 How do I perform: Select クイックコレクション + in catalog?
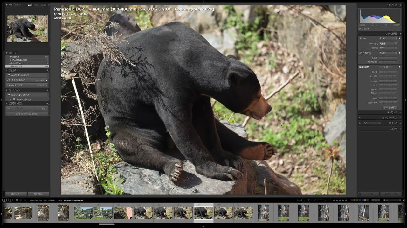27,63
